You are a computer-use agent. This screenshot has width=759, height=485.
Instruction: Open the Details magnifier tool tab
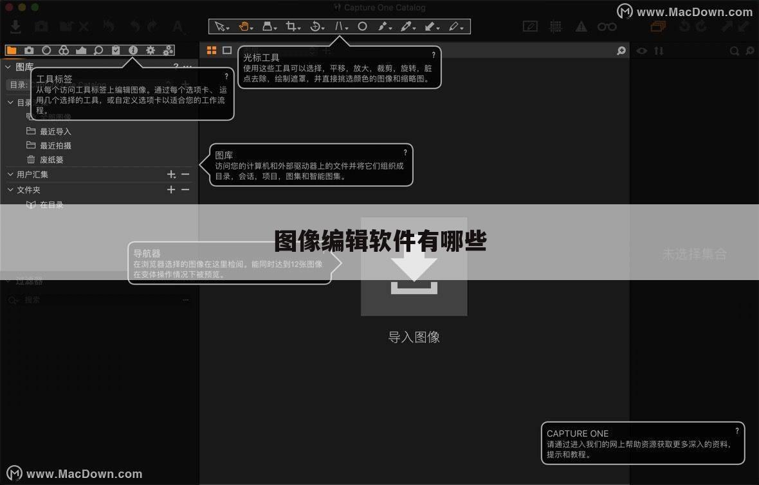tap(98, 50)
